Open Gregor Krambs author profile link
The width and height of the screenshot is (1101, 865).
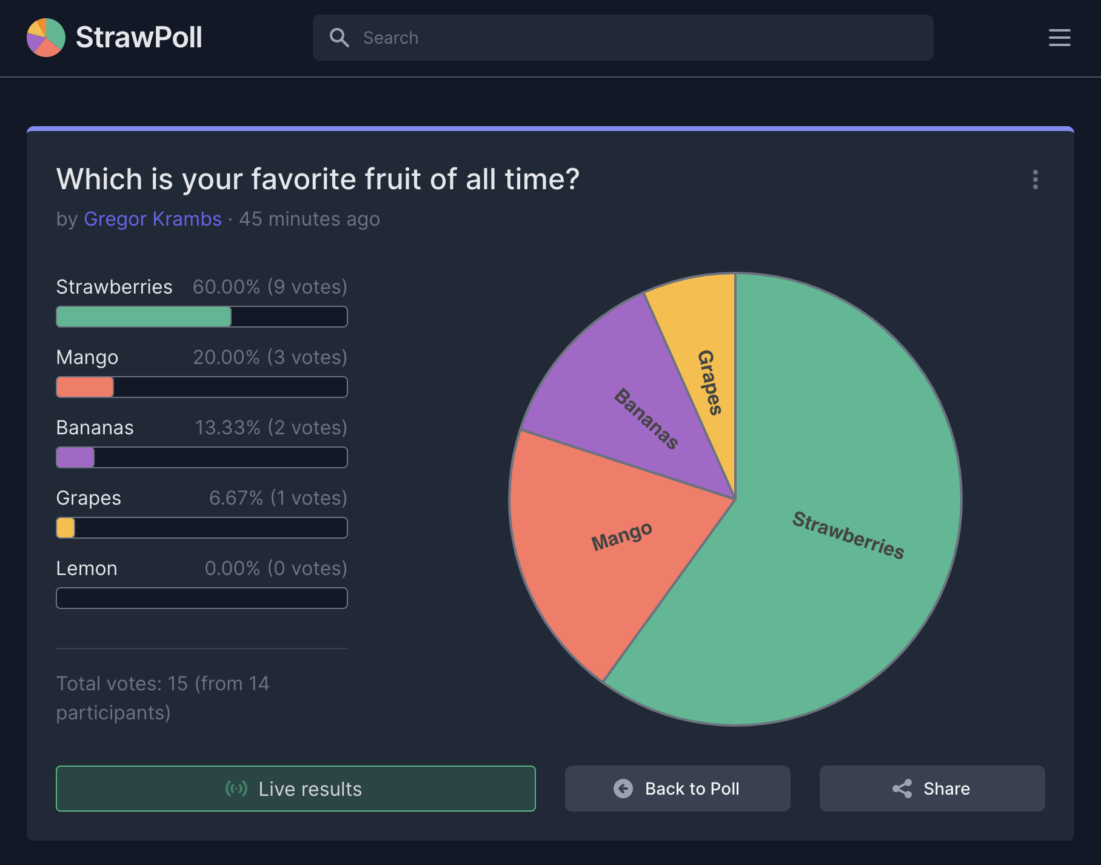tap(153, 219)
